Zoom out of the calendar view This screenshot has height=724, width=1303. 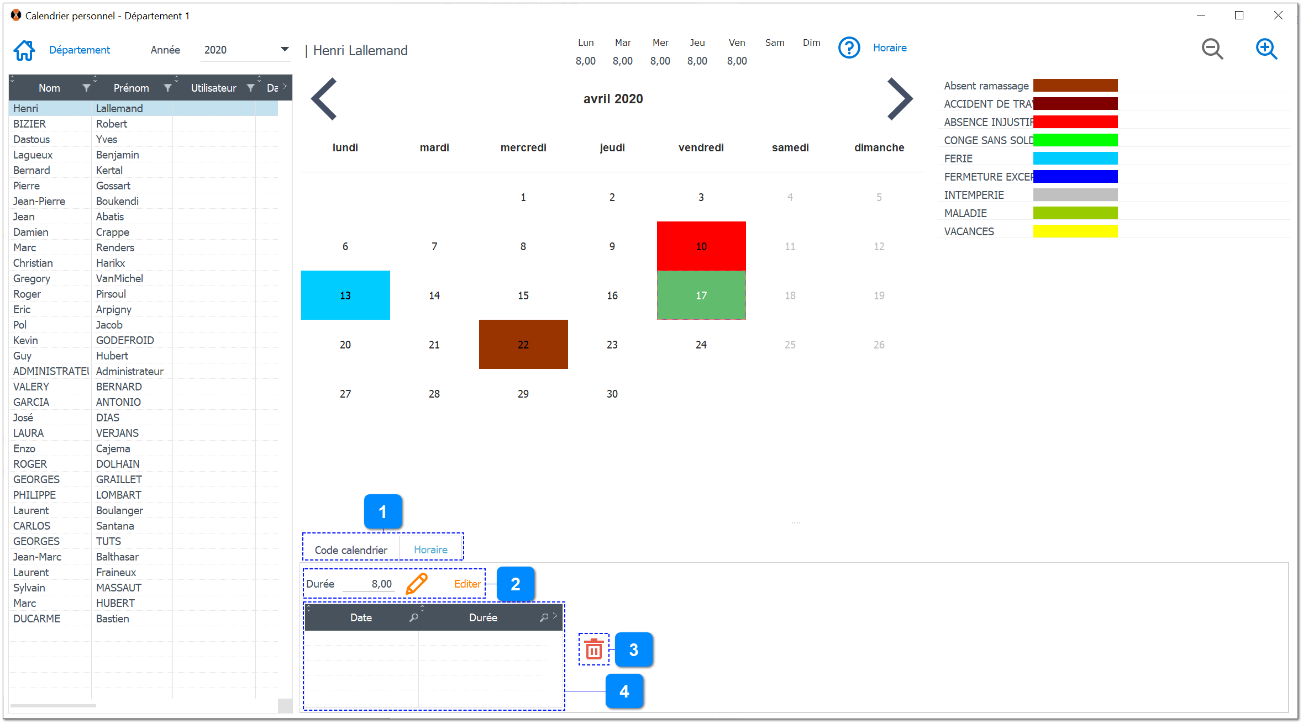[x=1212, y=49]
